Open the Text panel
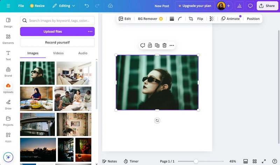This screenshot has width=280, height=165. coord(8,56)
